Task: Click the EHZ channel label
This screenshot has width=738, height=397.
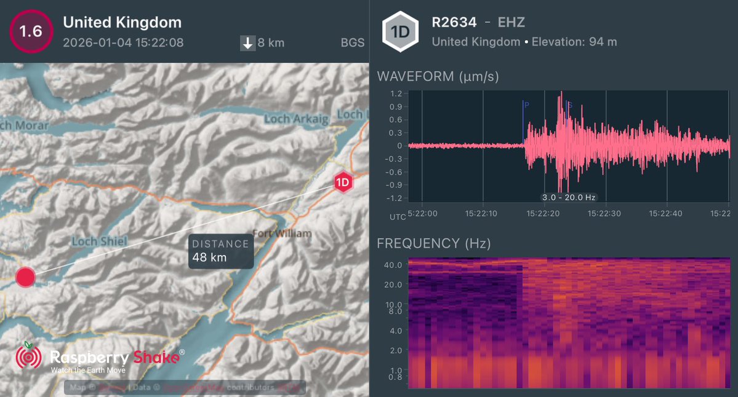Action: [x=511, y=22]
